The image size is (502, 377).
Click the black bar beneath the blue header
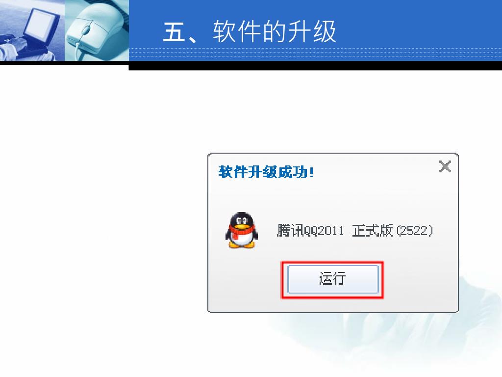[x=315, y=65]
